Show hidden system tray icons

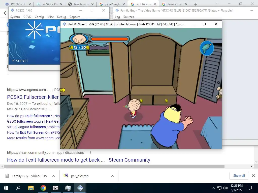click(213, 188)
